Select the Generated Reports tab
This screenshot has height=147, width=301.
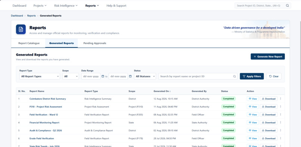click(x=61, y=43)
